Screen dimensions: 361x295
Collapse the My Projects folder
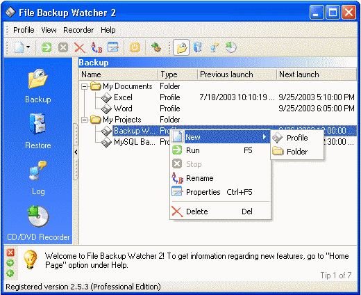85,120
